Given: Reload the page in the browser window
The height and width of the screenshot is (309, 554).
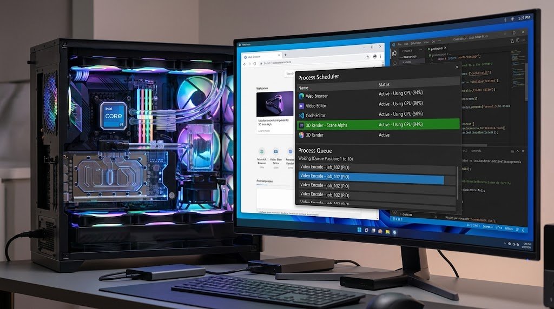Looking at the screenshot, I should tap(255, 64).
